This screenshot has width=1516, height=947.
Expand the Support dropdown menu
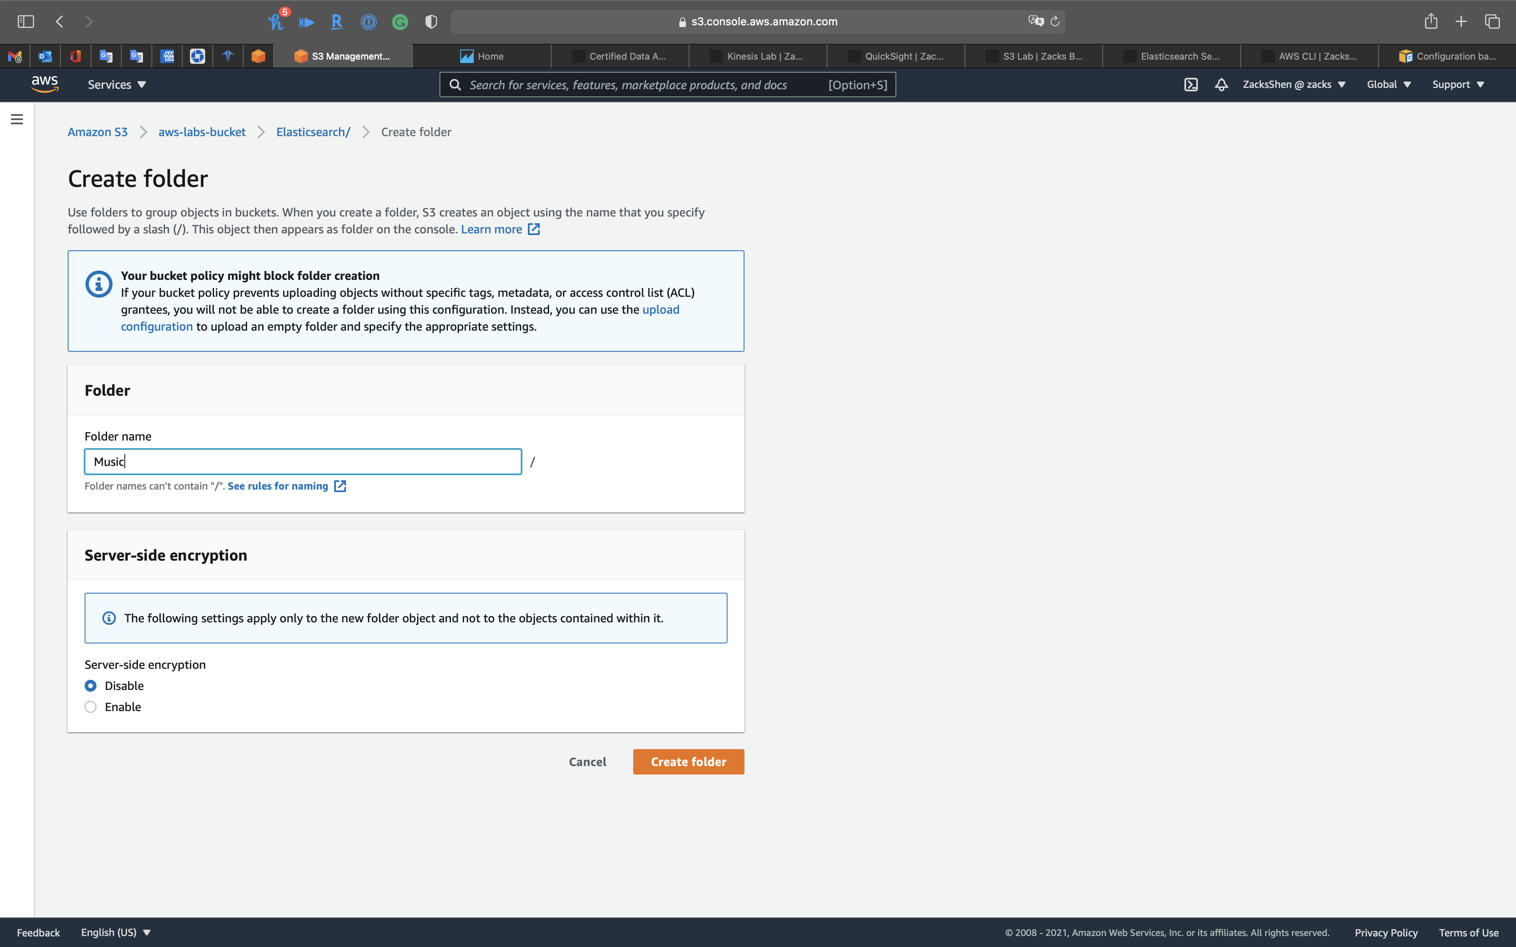[1458, 85]
